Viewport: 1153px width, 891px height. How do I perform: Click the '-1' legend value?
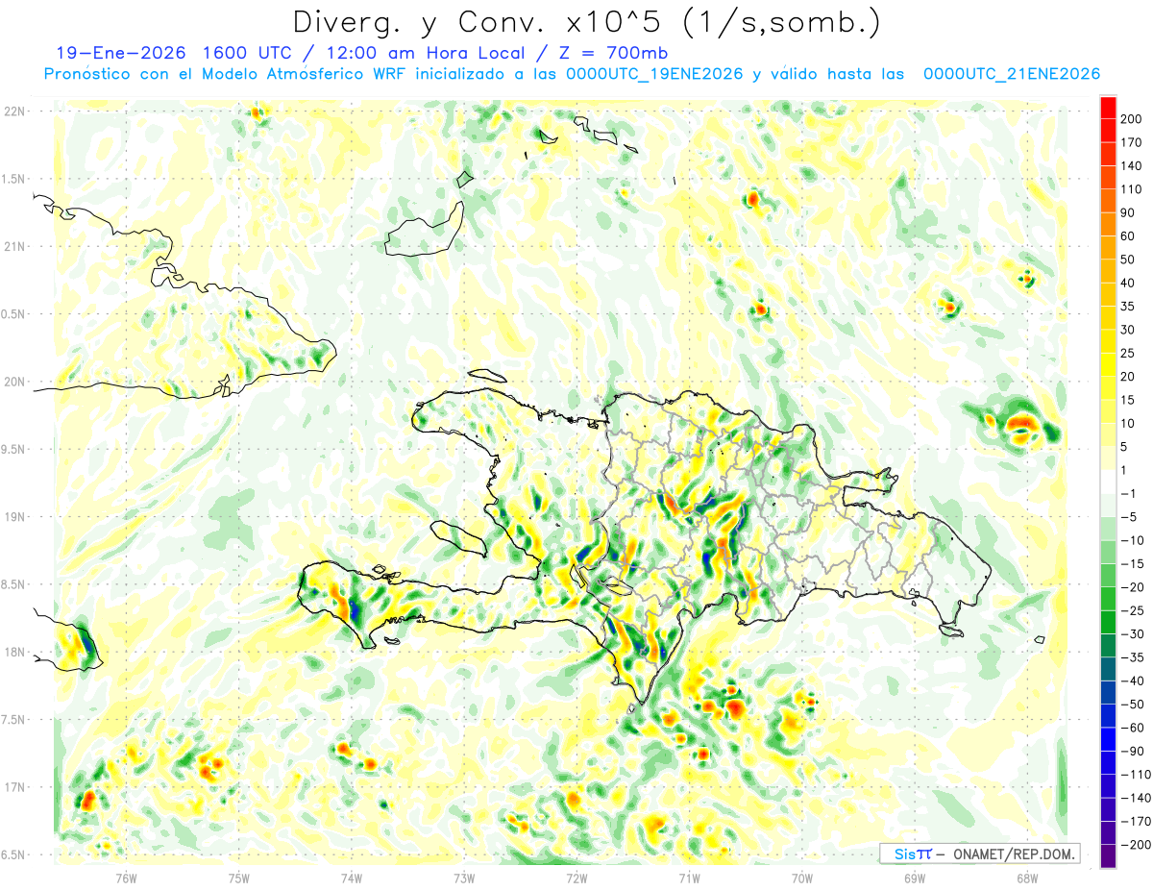(x=1128, y=493)
